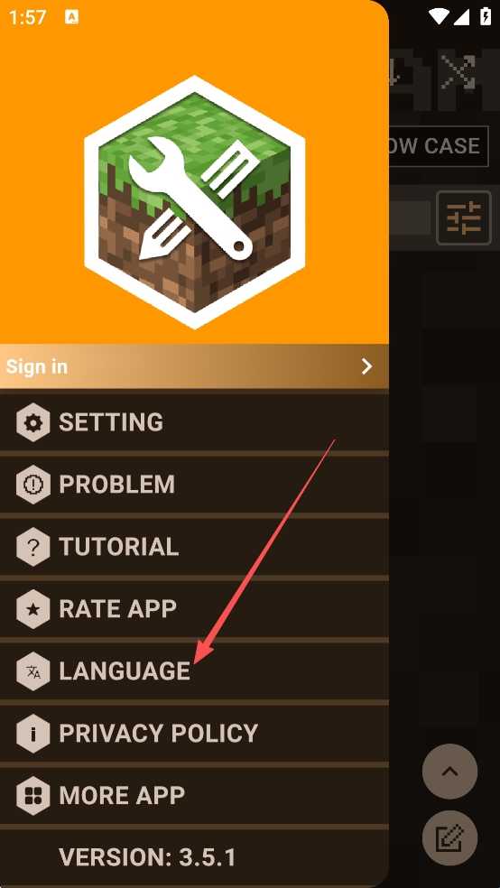Open the PRIVACY POLICY entry
Viewport: 500px width, 888px height.
point(194,734)
